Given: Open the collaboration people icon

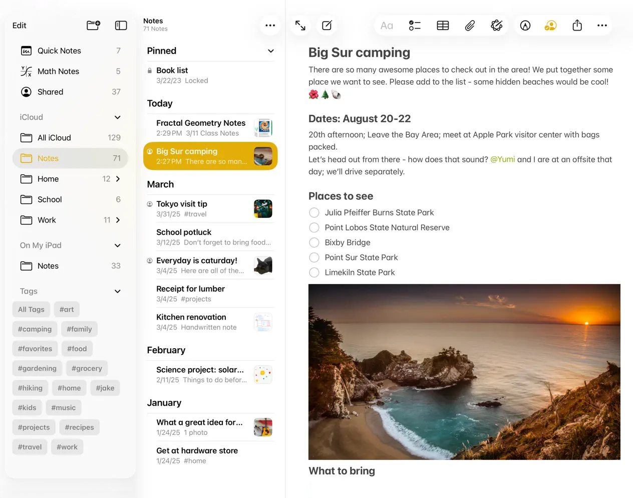Looking at the screenshot, I should (x=550, y=26).
